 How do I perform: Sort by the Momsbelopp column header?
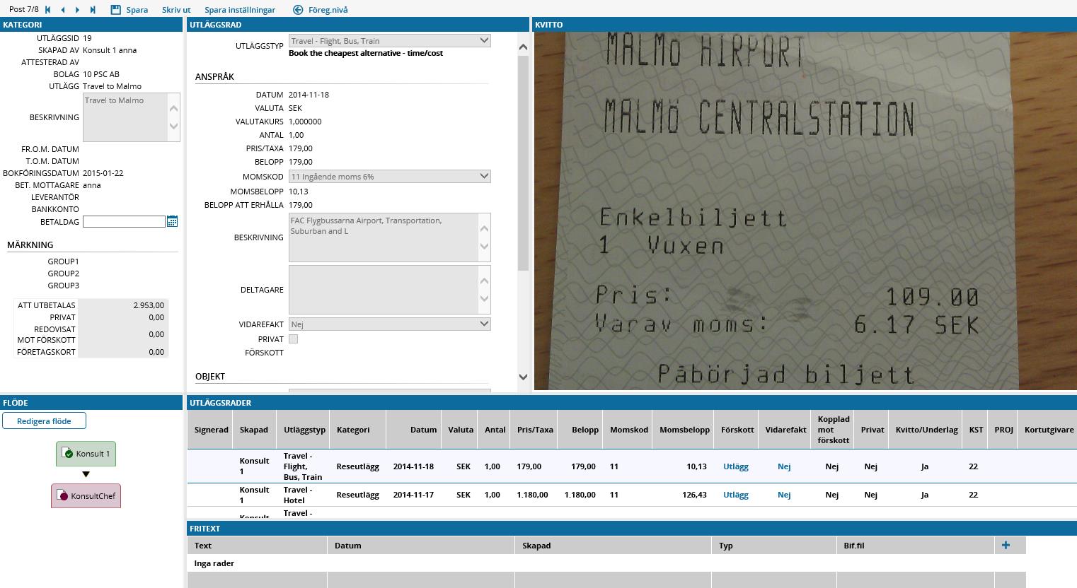[x=684, y=430]
